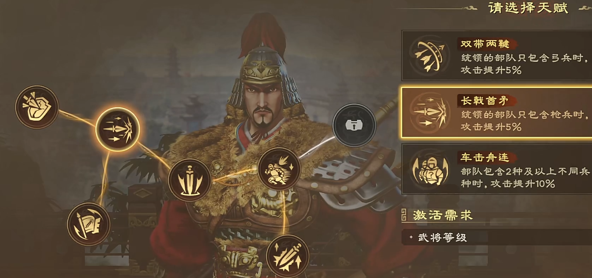The height and width of the screenshot is (278, 592).
Task: Click the 车击舟连 talent name label
Action: pos(485,157)
